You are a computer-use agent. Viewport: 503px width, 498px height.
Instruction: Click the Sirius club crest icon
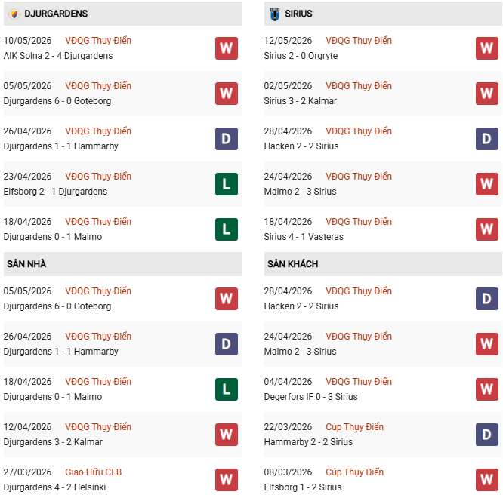coord(275,14)
